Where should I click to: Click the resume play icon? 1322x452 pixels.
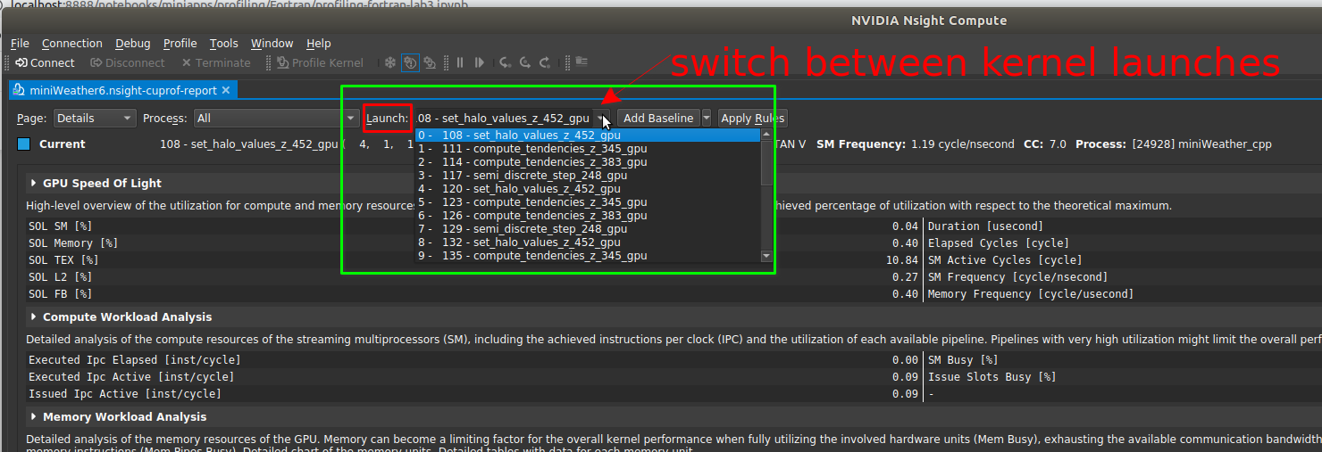(x=480, y=62)
